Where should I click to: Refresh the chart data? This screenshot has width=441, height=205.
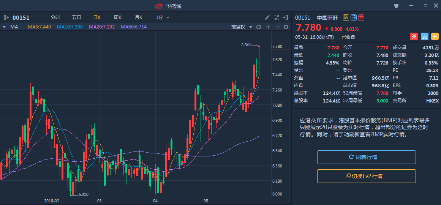[x=259, y=27]
